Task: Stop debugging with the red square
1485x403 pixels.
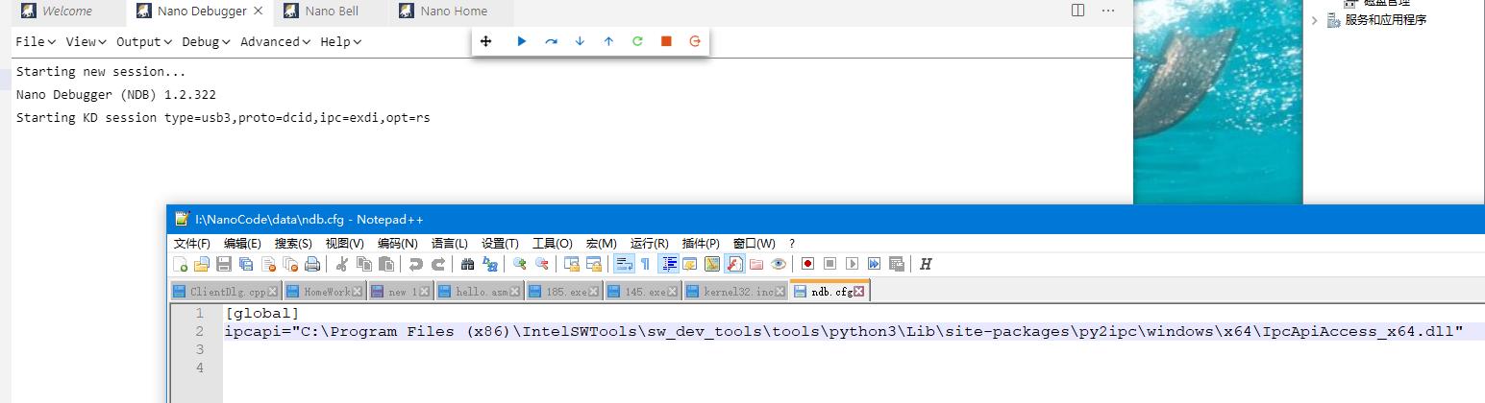Action: point(666,41)
